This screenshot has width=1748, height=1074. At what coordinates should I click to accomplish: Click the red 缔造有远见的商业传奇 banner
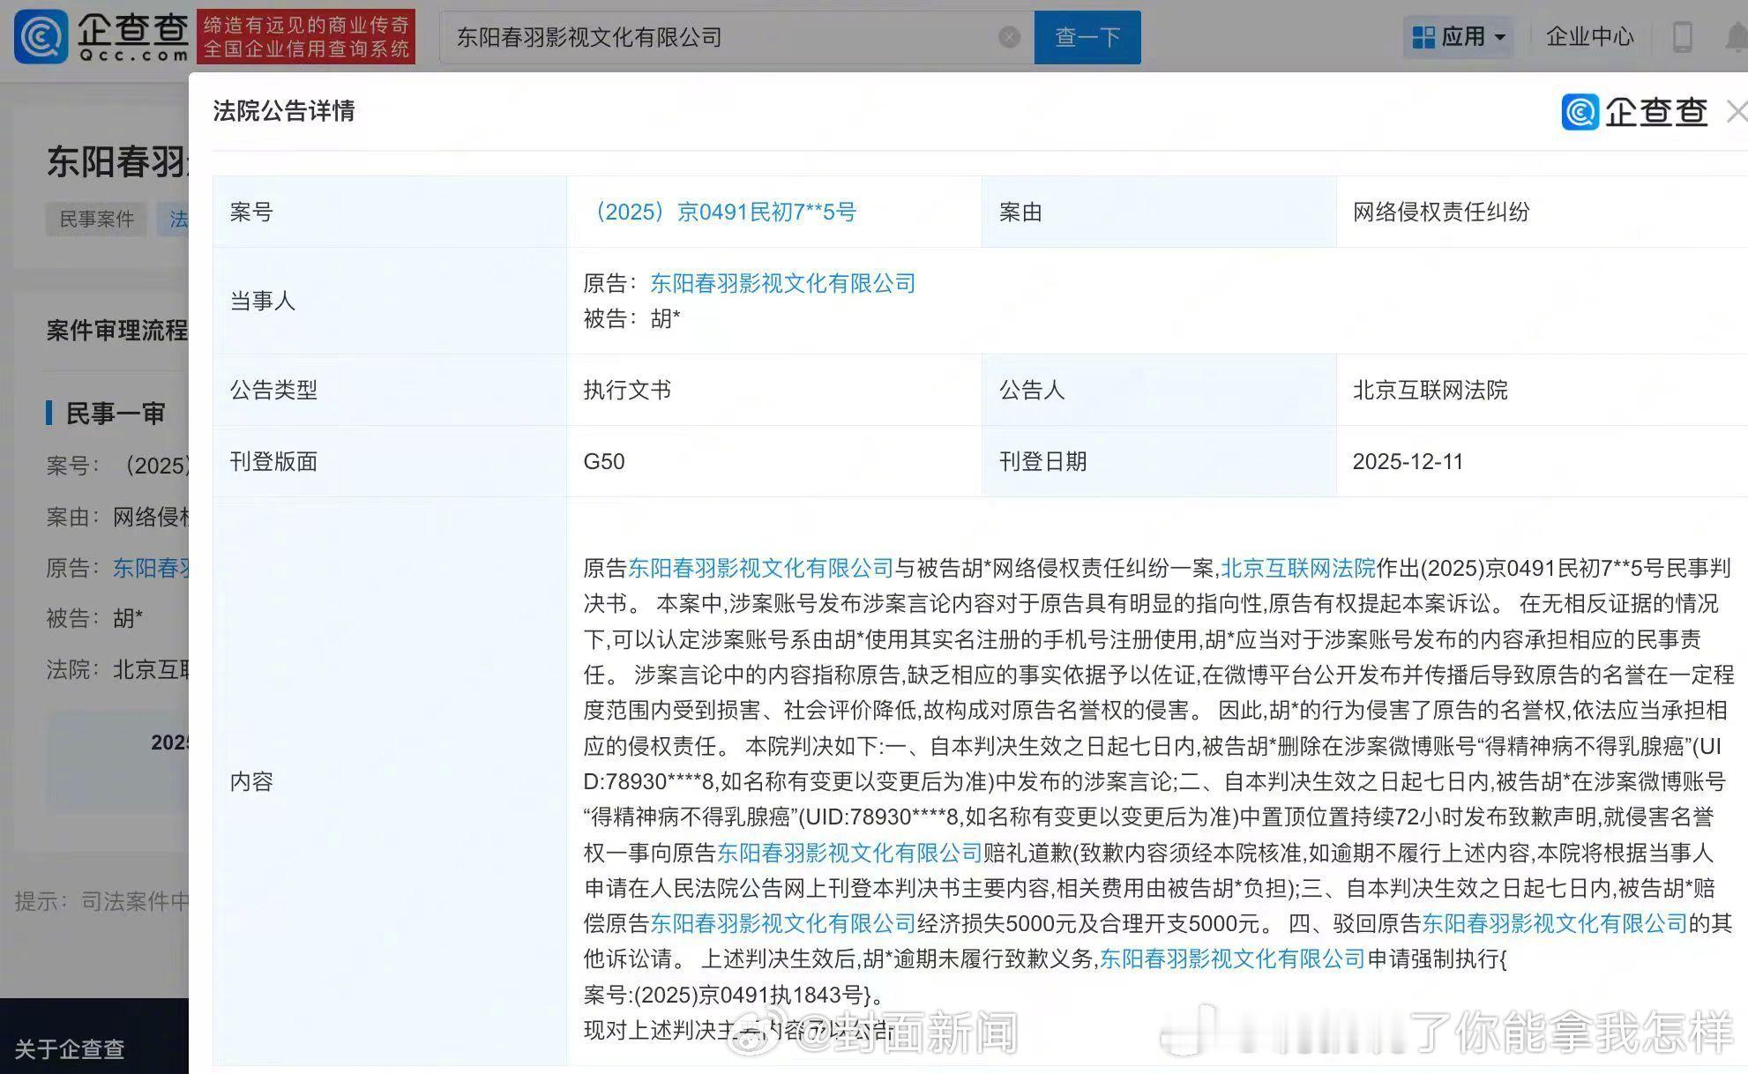click(308, 37)
